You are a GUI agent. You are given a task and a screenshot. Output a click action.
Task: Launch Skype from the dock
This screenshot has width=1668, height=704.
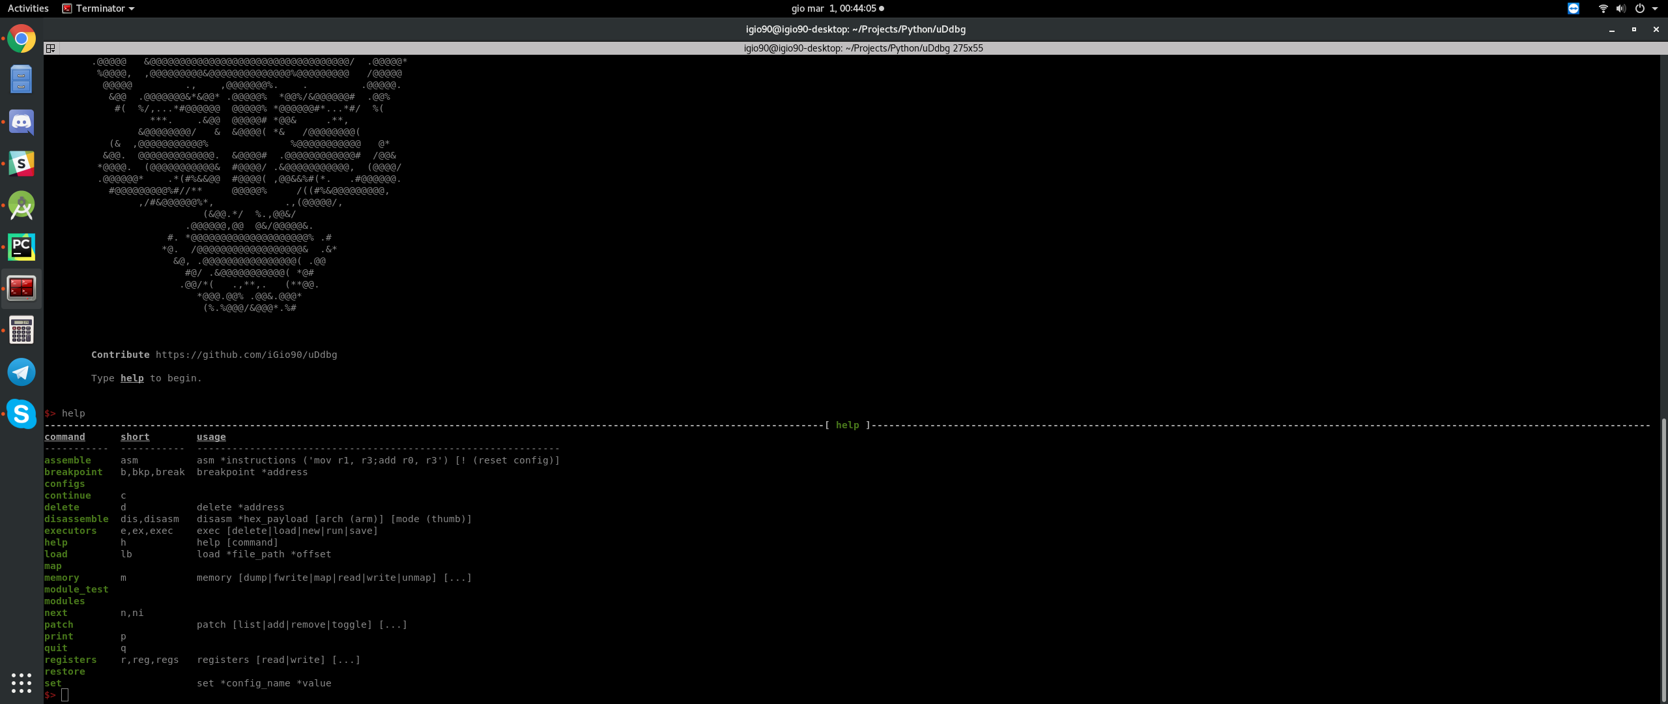pyautogui.click(x=22, y=414)
